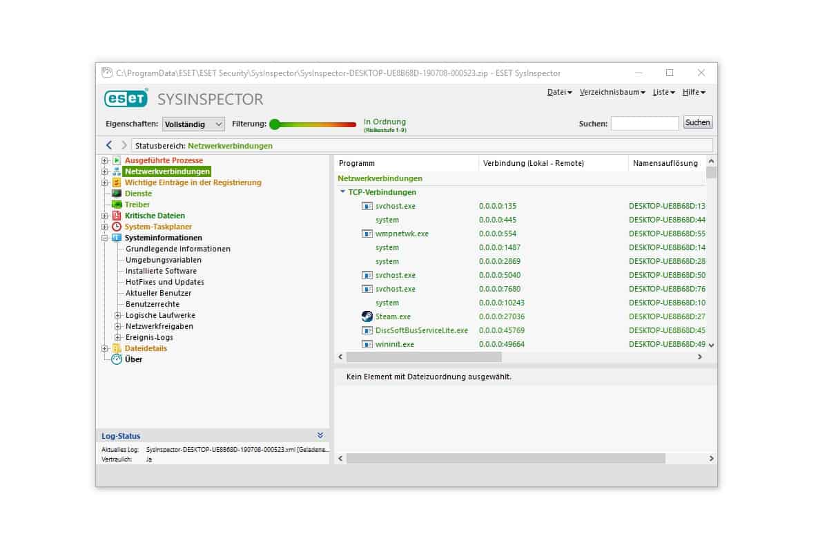This screenshot has width=827, height=541.
Task: Collapse the Log-Status panel chevron
Action: click(x=320, y=435)
